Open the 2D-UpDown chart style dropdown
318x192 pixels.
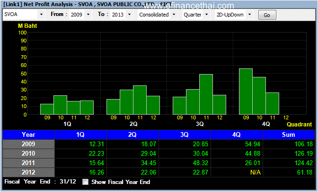point(250,15)
